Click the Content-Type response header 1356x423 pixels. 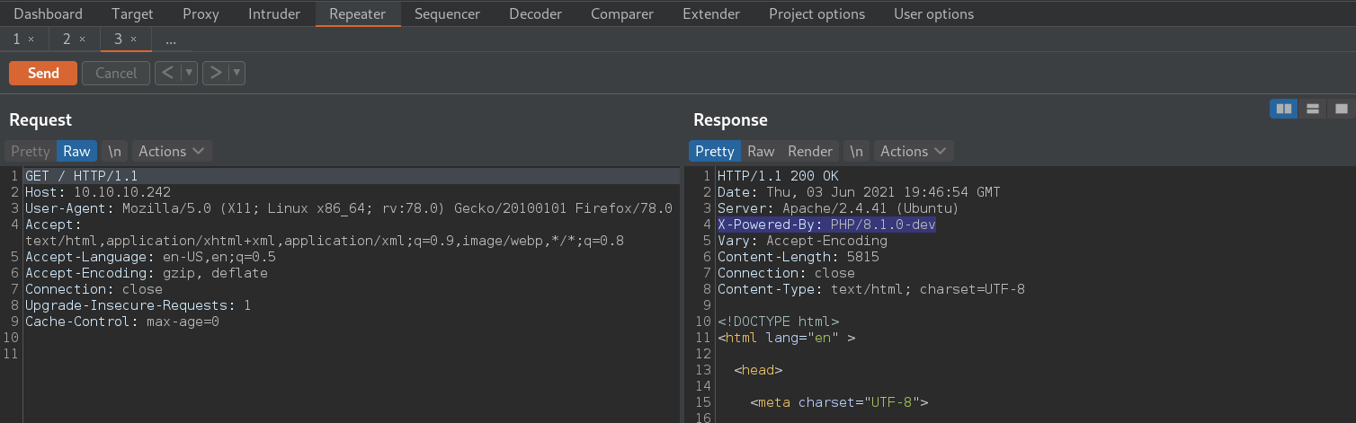[871, 289]
